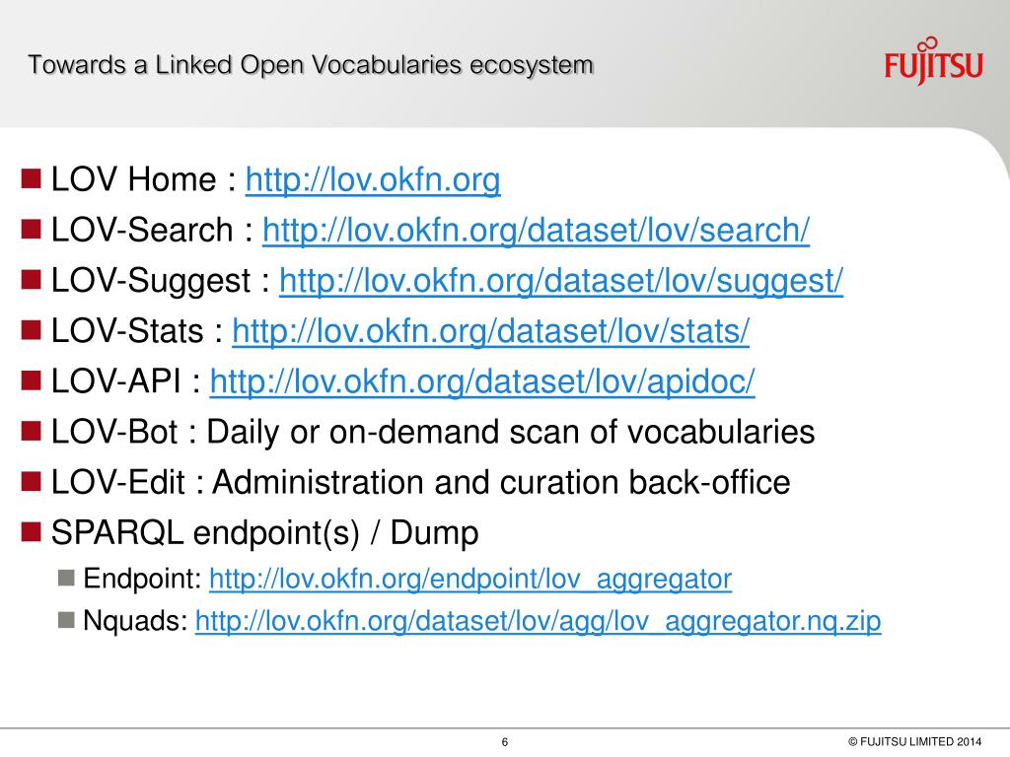Image resolution: width=1010 pixels, height=757 pixels.
Task: Click the LOV-Edit administration back-office text
Action: coord(501,482)
